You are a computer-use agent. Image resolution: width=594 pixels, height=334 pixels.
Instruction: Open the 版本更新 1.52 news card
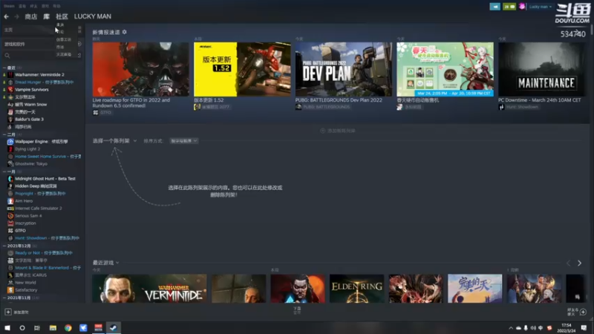[x=242, y=76]
